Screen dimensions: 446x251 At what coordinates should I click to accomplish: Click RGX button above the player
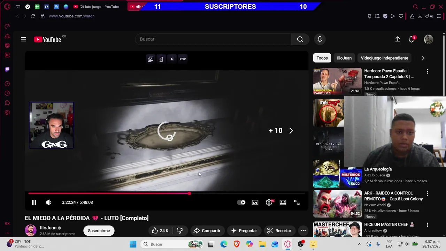(x=183, y=59)
